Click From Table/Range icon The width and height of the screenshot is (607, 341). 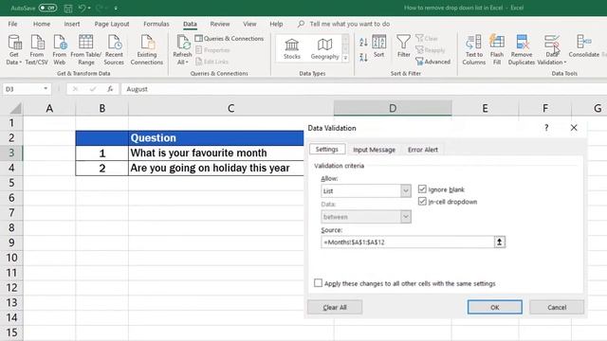pos(86,42)
